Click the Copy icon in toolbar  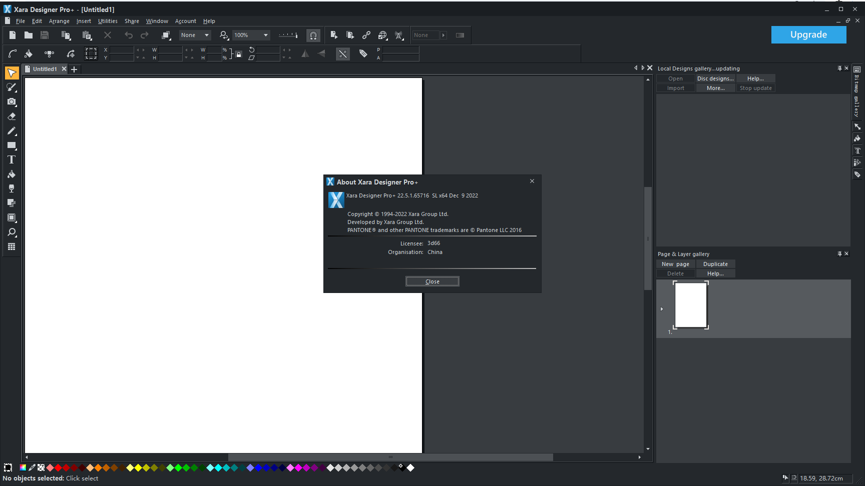point(66,35)
